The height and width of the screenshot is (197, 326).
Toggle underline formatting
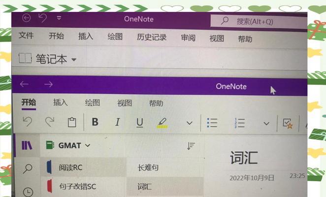140,123
